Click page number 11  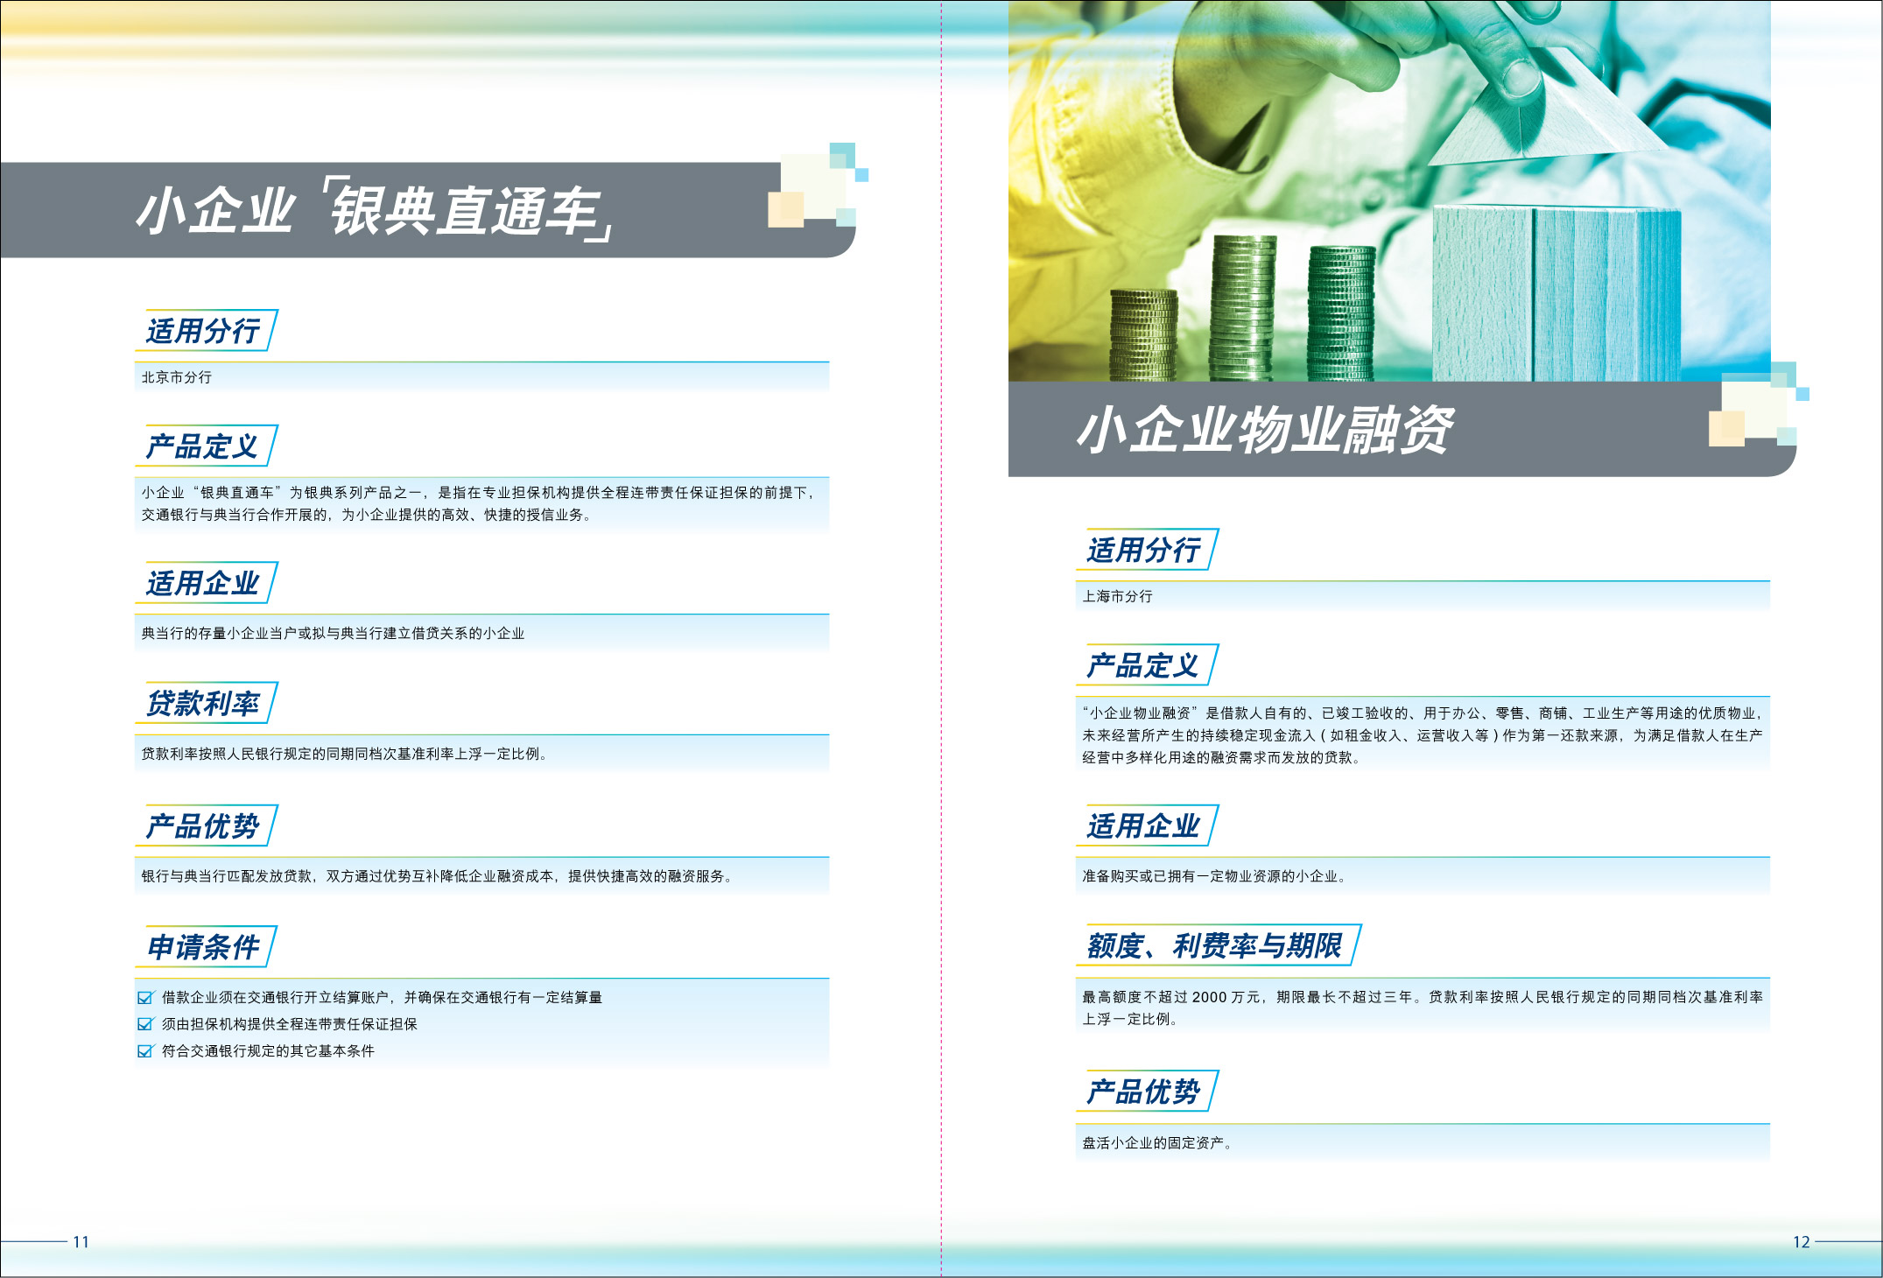pyautogui.click(x=81, y=1241)
